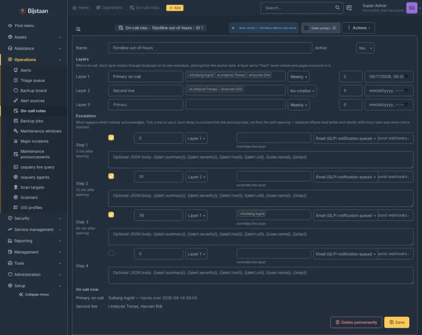Viewport: 422px width, 335px height.
Task: Click the Layer 3 people field
Action: pyautogui.click(x=235, y=104)
